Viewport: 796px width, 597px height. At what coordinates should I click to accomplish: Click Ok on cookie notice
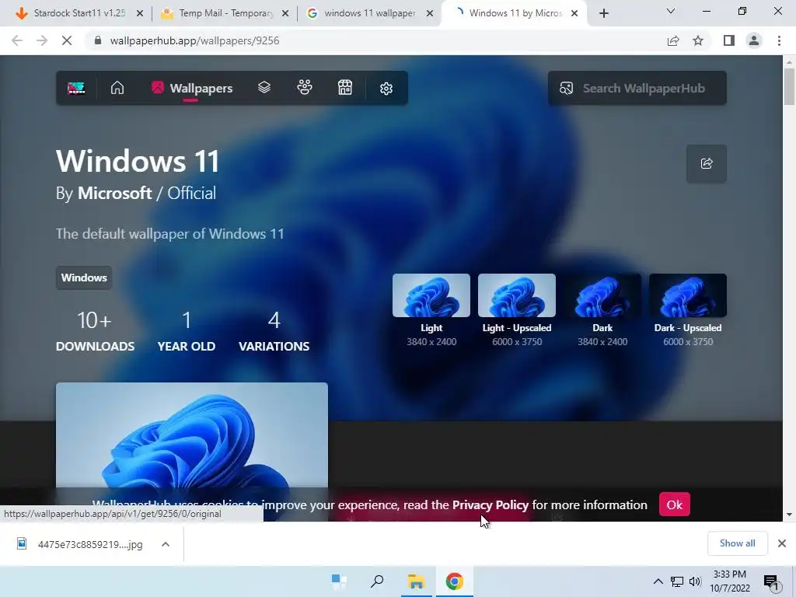(674, 504)
